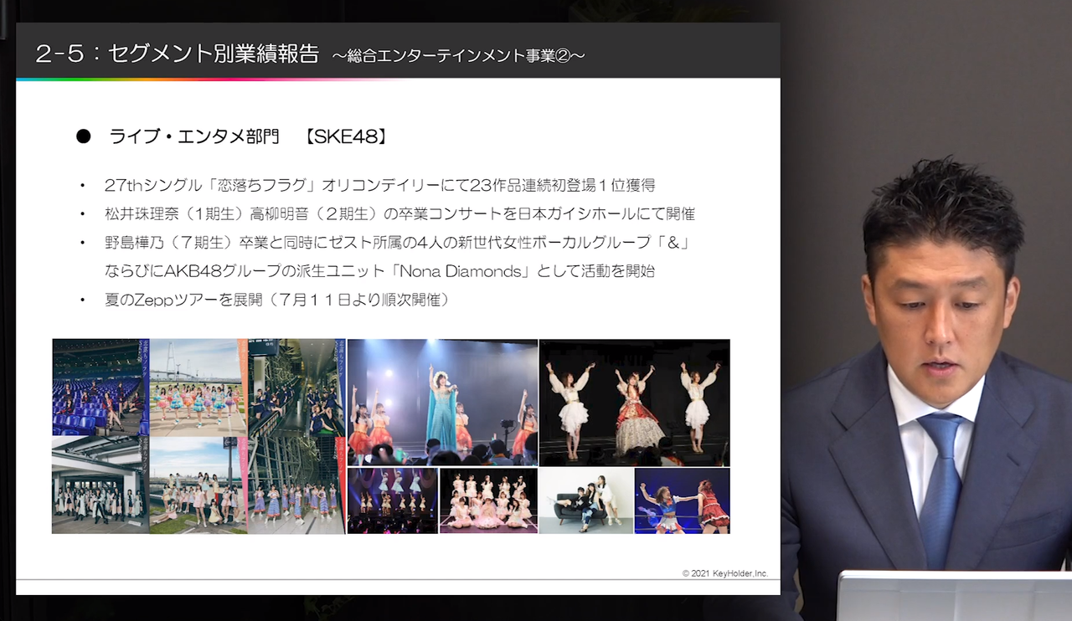Select the photo of two women on a black sofa
The height and width of the screenshot is (621, 1072).
point(586,500)
